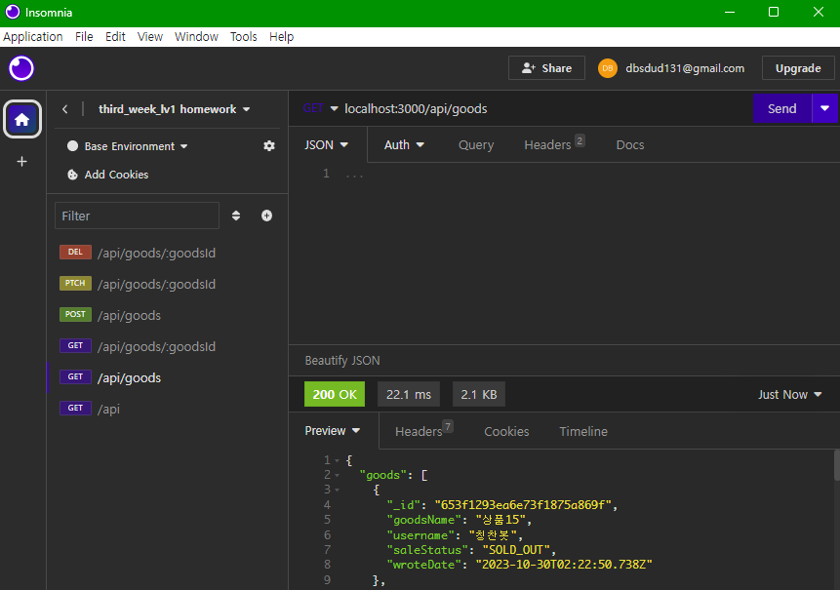Open the JSON body type dropdown
The width and height of the screenshot is (840, 590).
coord(326,145)
